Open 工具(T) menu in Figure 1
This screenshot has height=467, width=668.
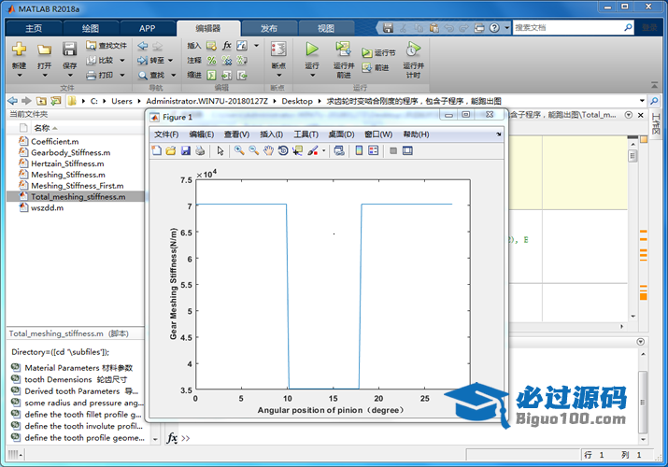point(306,134)
